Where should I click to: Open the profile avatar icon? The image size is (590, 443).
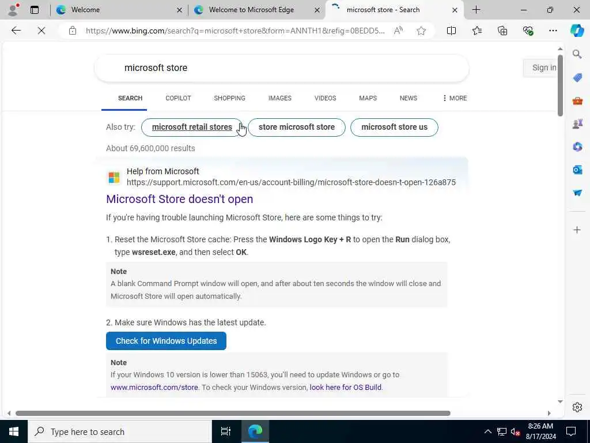click(x=13, y=10)
